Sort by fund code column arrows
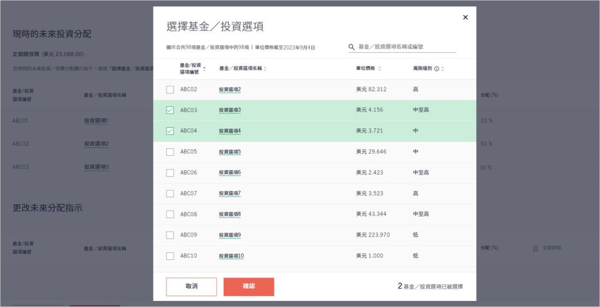This screenshot has width=600, height=307. pyautogui.click(x=204, y=69)
